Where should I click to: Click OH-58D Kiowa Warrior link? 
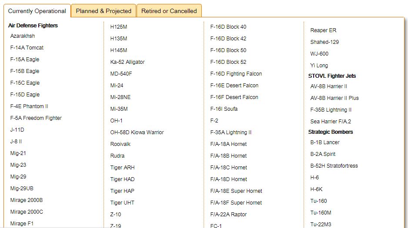point(137,132)
